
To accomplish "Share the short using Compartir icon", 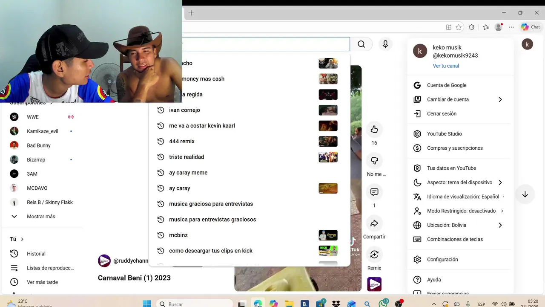I will (x=374, y=223).
